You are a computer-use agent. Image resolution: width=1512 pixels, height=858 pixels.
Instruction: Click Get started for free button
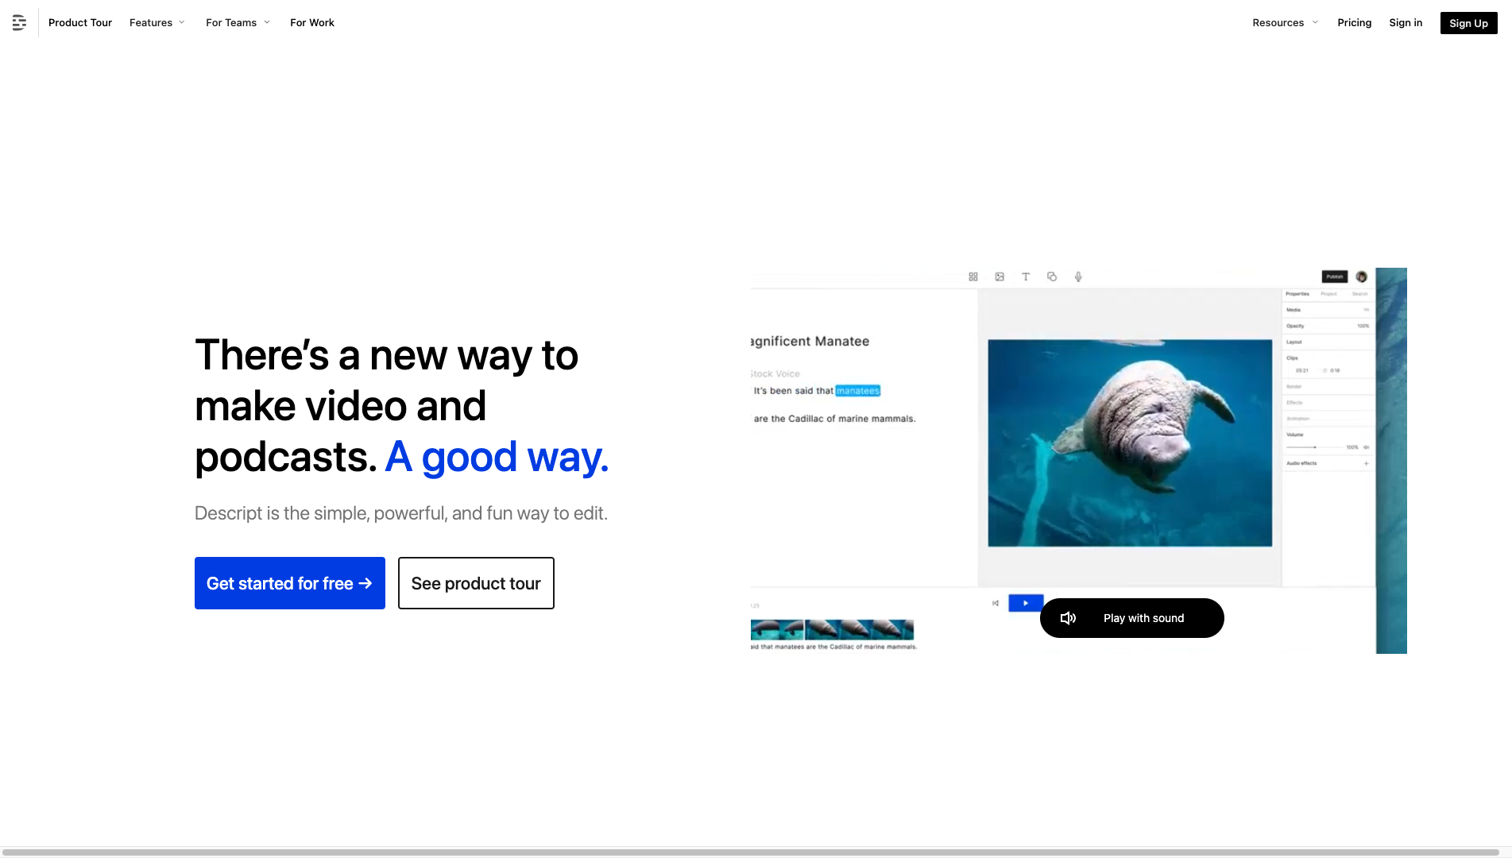pyautogui.click(x=290, y=583)
